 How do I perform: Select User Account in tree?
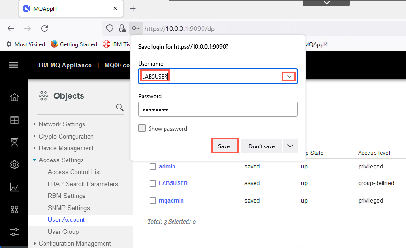click(66, 219)
